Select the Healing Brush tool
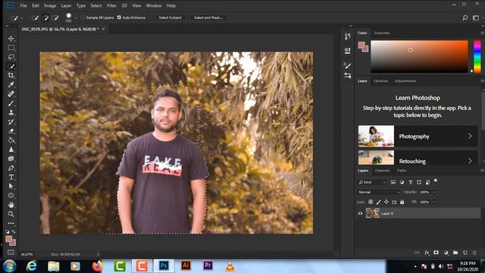Image resolution: width=485 pixels, height=273 pixels. pos(11,94)
